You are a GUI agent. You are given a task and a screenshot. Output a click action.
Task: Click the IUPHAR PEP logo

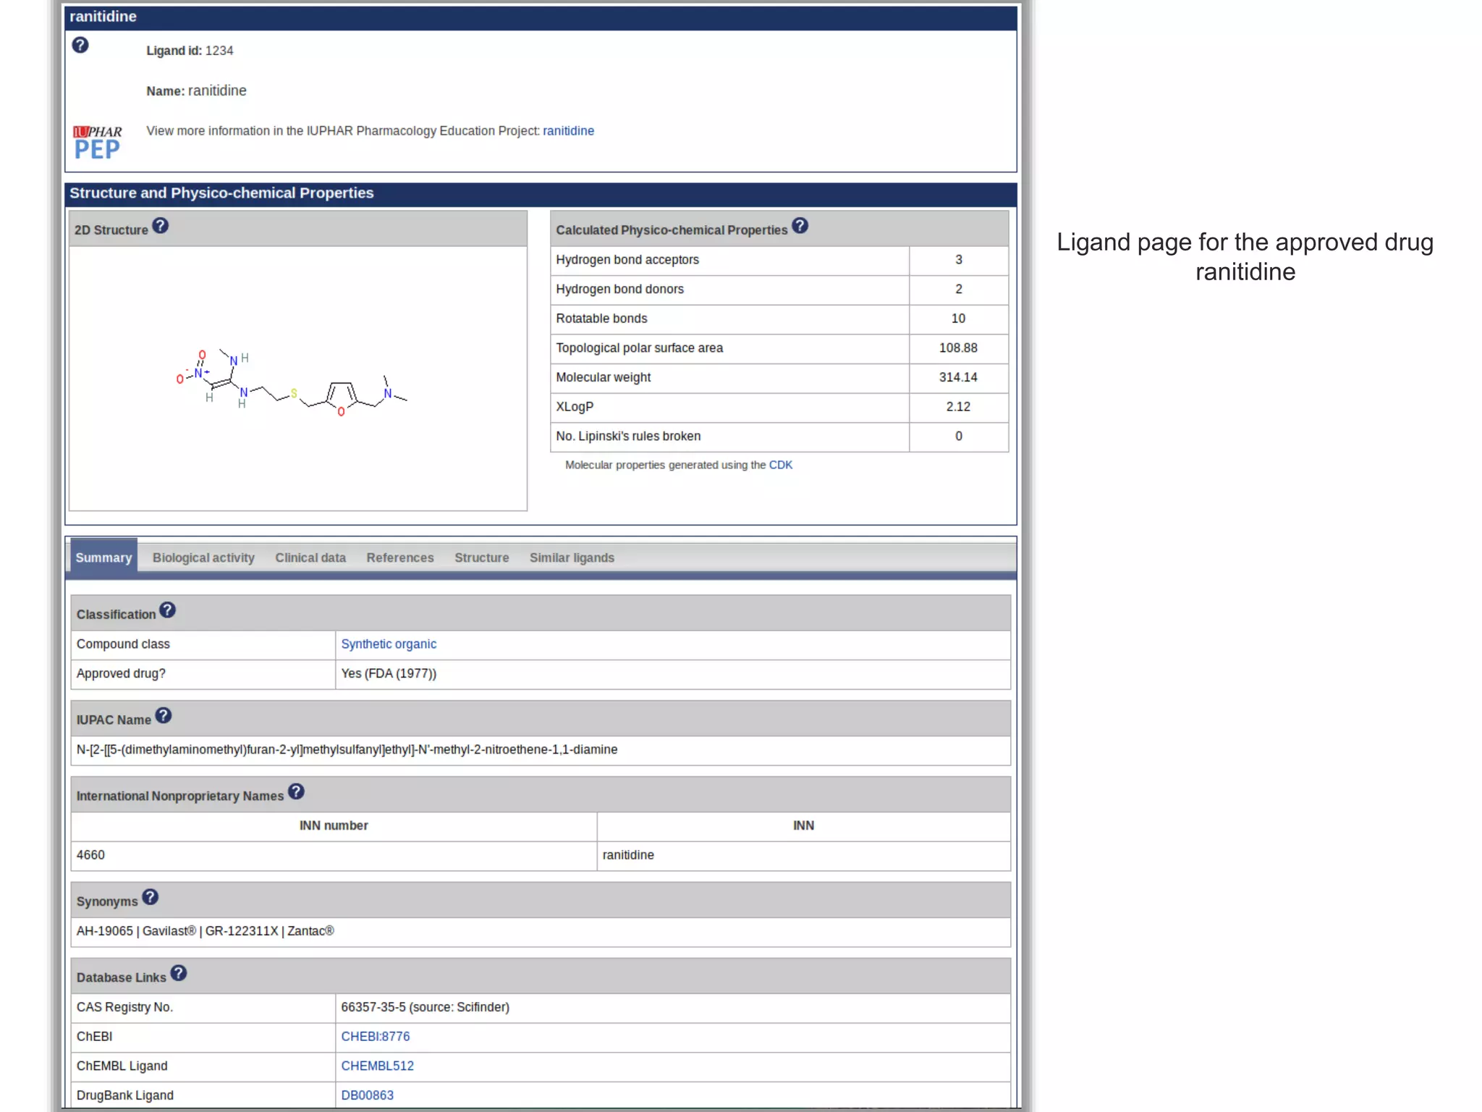coord(97,142)
